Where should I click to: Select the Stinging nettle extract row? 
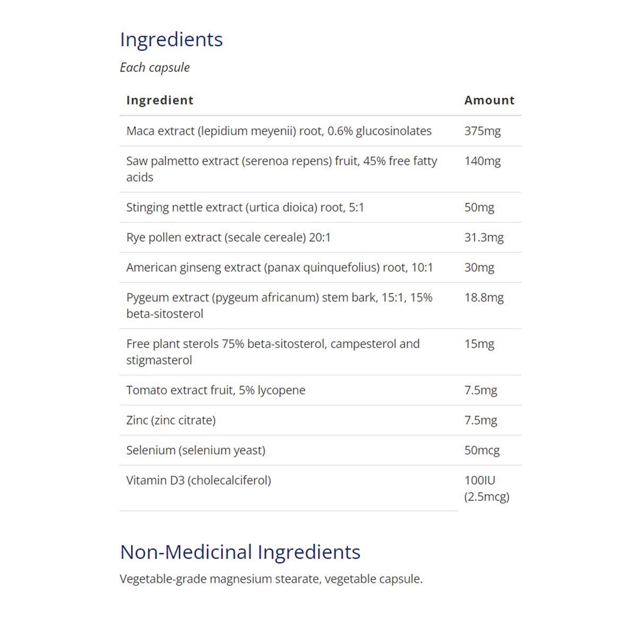pyautogui.click(x=245, y=208)
